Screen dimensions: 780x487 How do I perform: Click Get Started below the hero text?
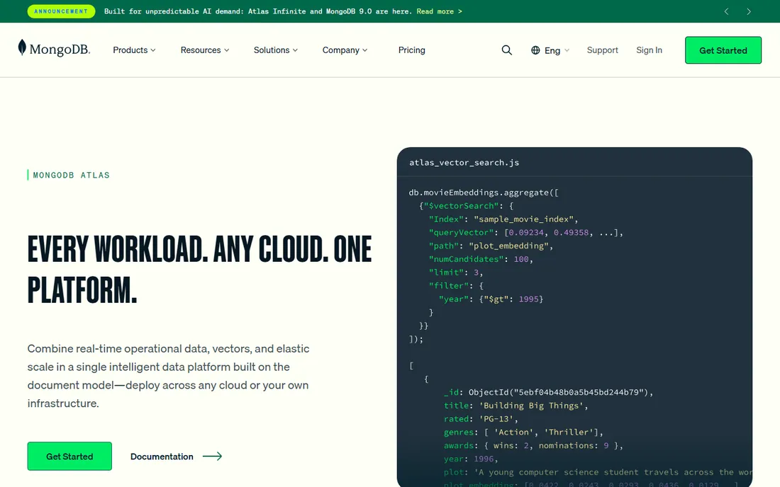(x=69, y=457)
